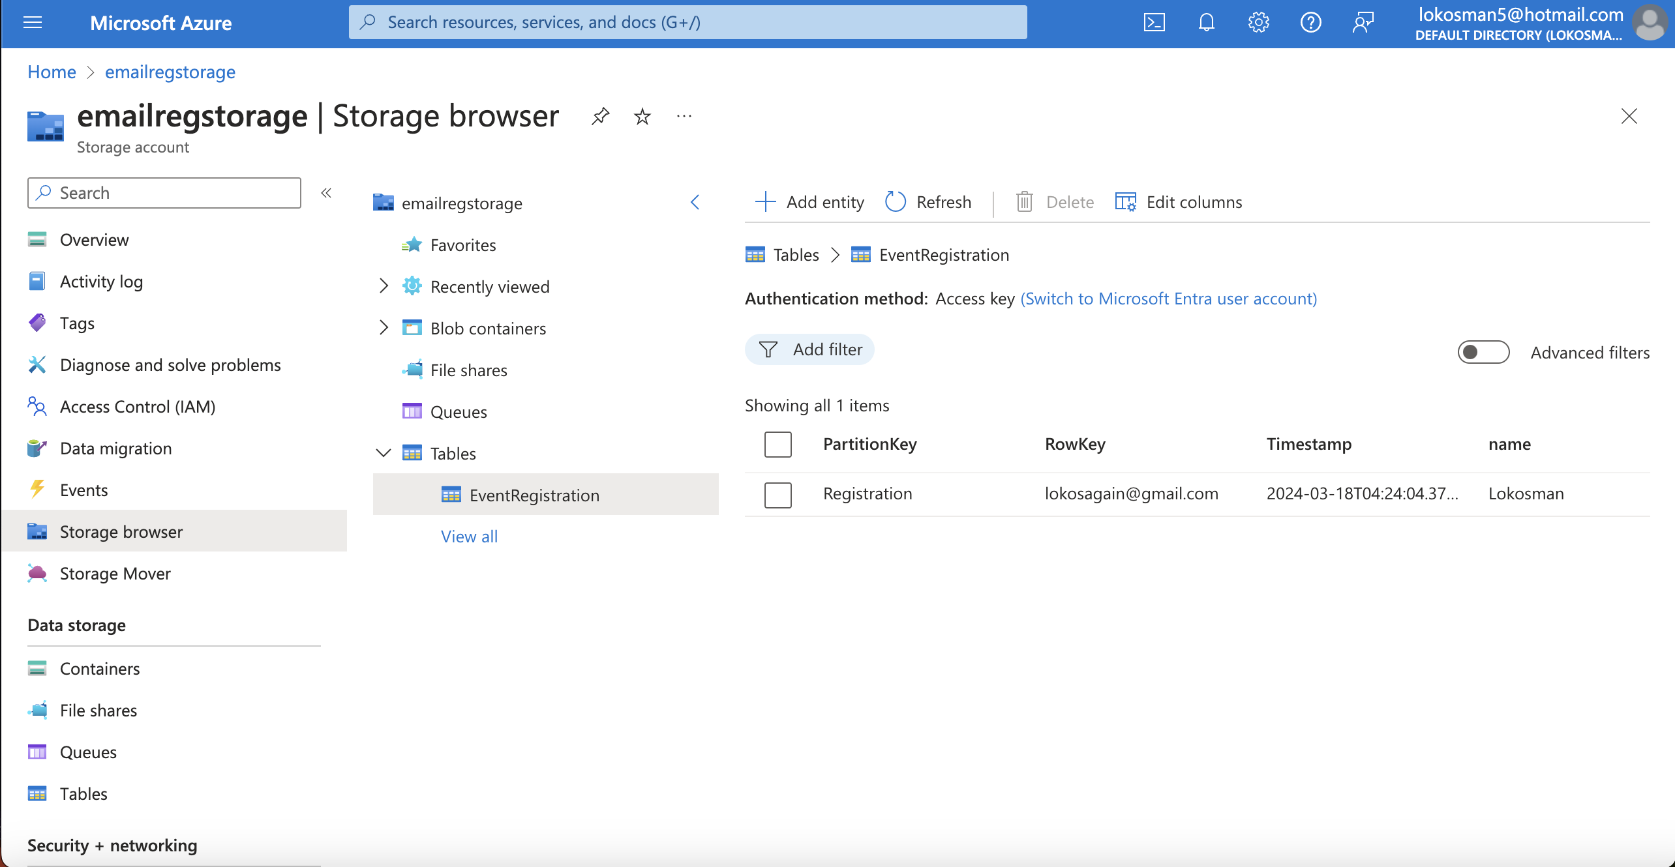Click the sidebar Search field
Image resolution: width=1675 pixels, height=867 pixels.
click(x=164, y=193)
